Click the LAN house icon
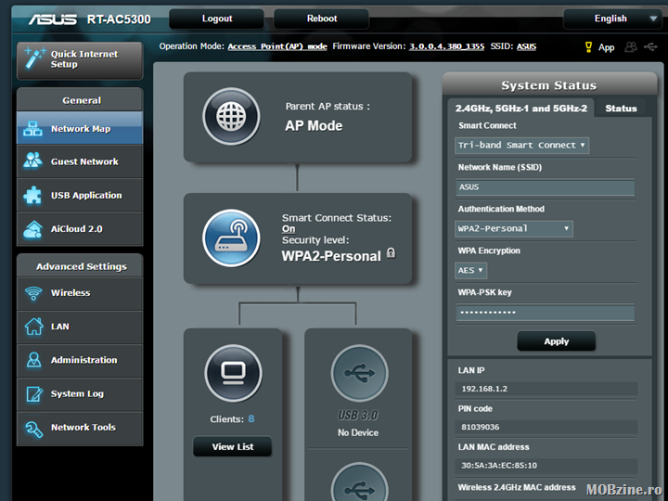 [33, 327]
